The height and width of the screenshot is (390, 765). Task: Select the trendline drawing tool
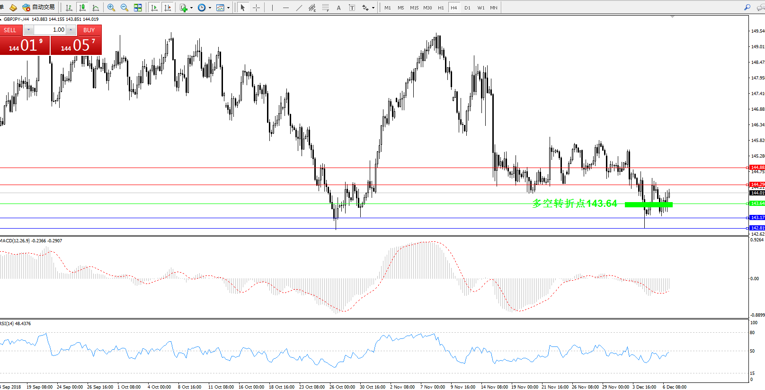(x=299, y=8)
